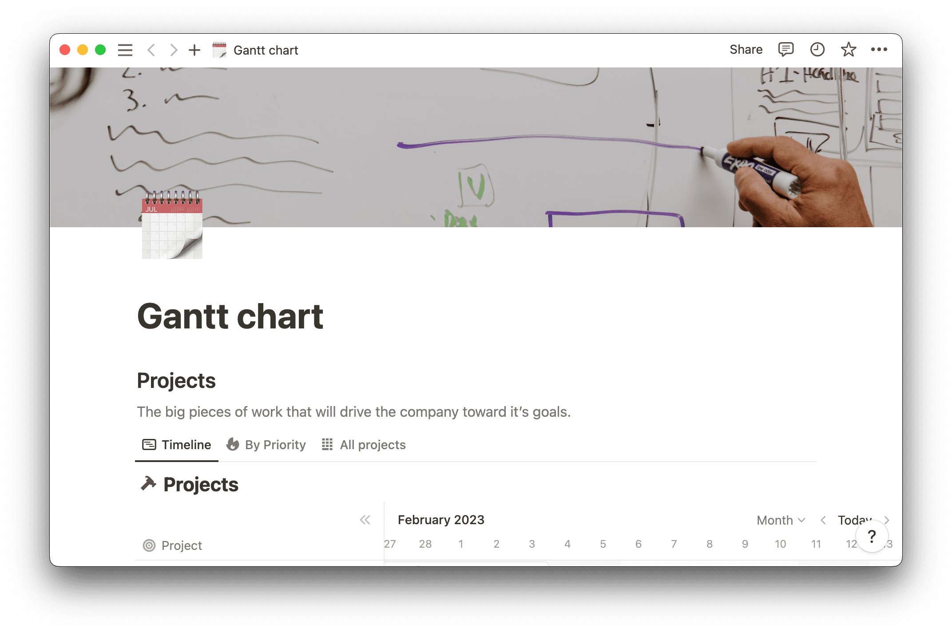The image size is (952, 632).
Task: Collapse the timeline sidebar with double-chevron arrow
Action: 365,520
